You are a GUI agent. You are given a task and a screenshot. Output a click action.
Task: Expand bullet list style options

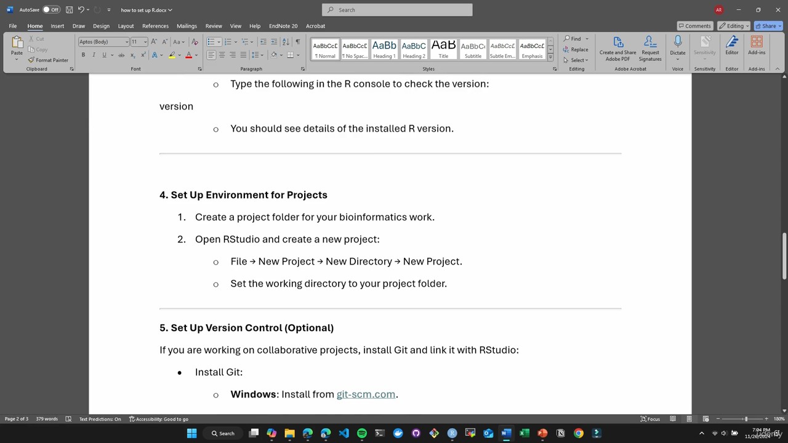(x=219, y=42)
